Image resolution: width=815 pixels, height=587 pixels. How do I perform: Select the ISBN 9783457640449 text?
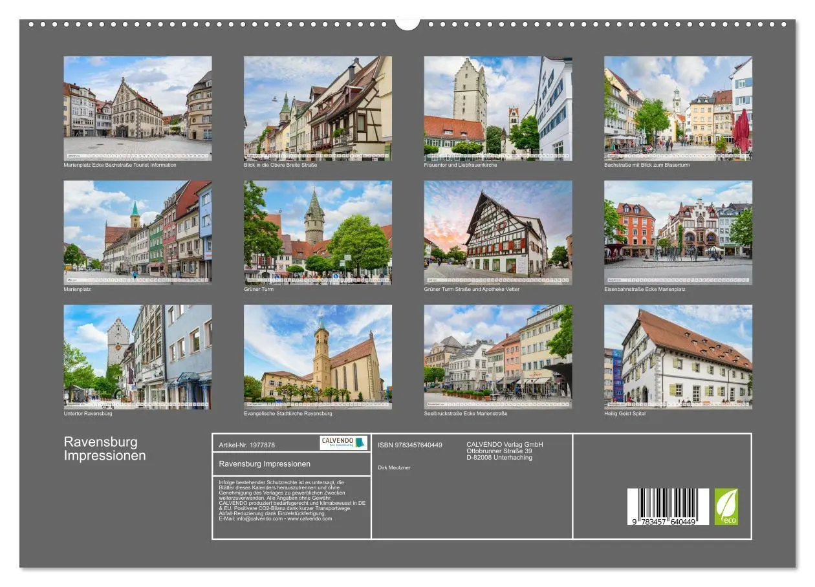(411, 443)
